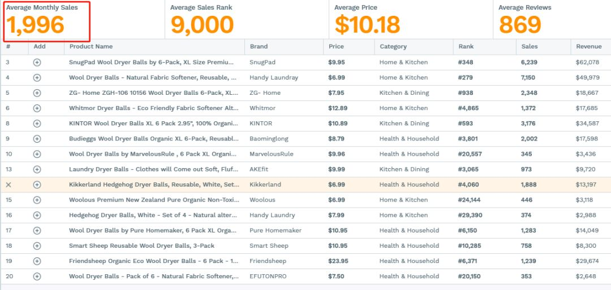Click plus icon beside Budieggs Wool Dryer Balls
Image resolution: width=611 pixels, height=290 pixels.
point(37,139)
